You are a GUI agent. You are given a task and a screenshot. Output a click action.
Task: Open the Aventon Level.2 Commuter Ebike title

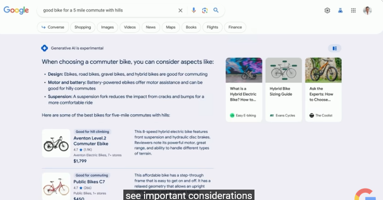91,141
